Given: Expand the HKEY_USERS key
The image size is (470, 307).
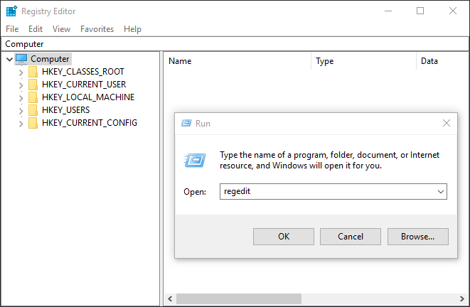Looking at the screenshot, I should point(21,111).
